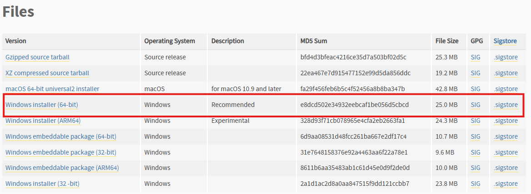Open the Sigstore column header link
This screenshot has height=194, width=531.
[x=505, y=41]
